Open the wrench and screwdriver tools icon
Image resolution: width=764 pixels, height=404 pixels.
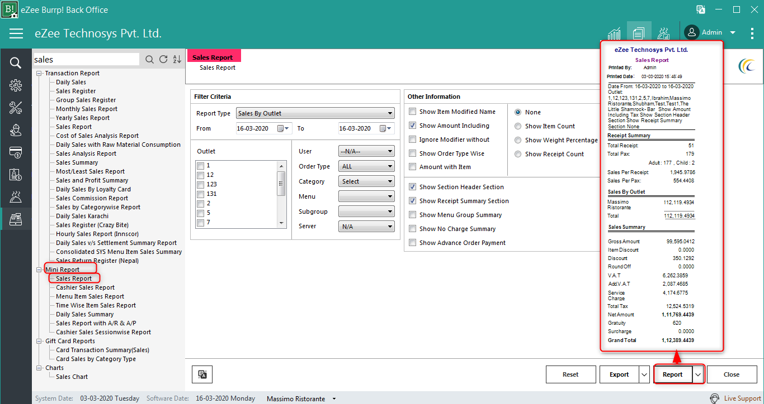(16, 108)
